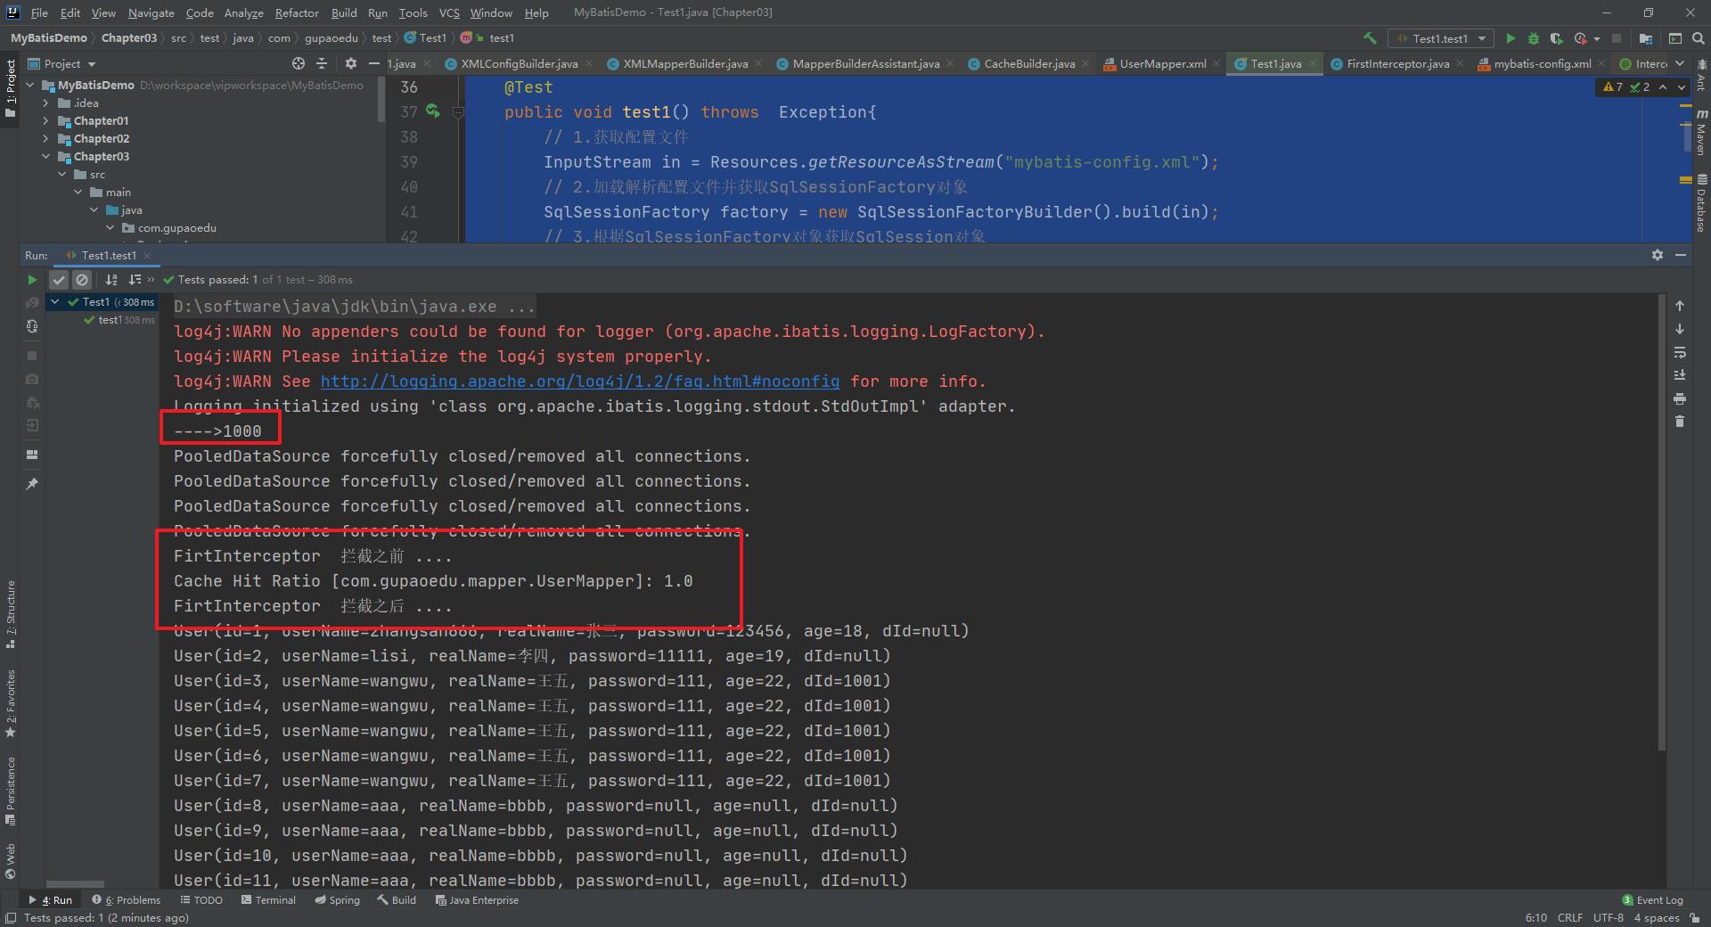1711x927 pixels.
Task: Toggle soft-wrap in console
Action: coord(1680,352)
